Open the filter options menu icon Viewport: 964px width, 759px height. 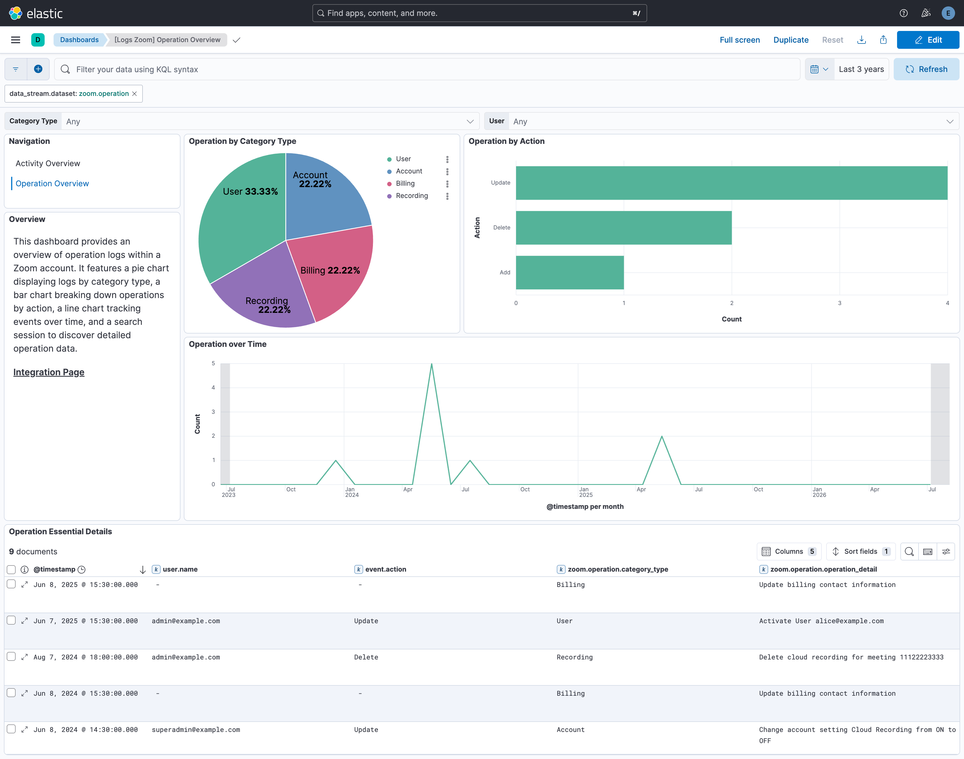(x=16, y=69)
